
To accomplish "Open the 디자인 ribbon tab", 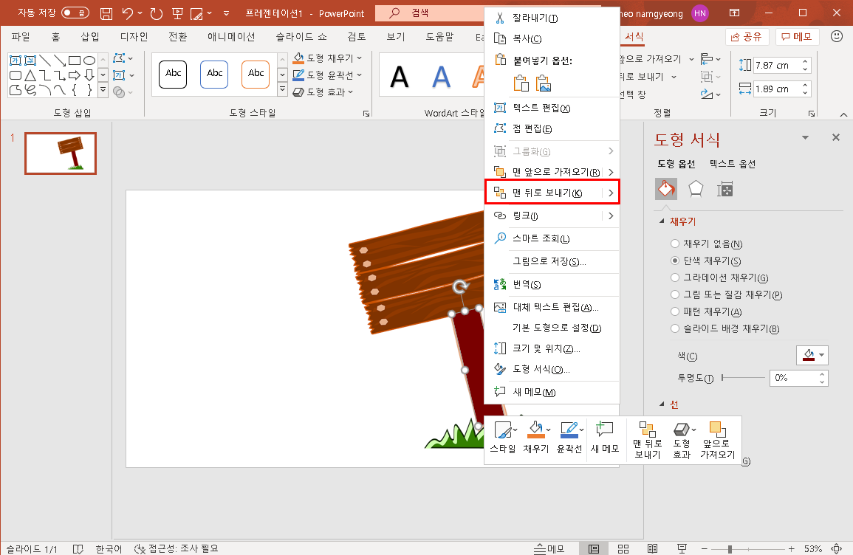I will point(134,36).
